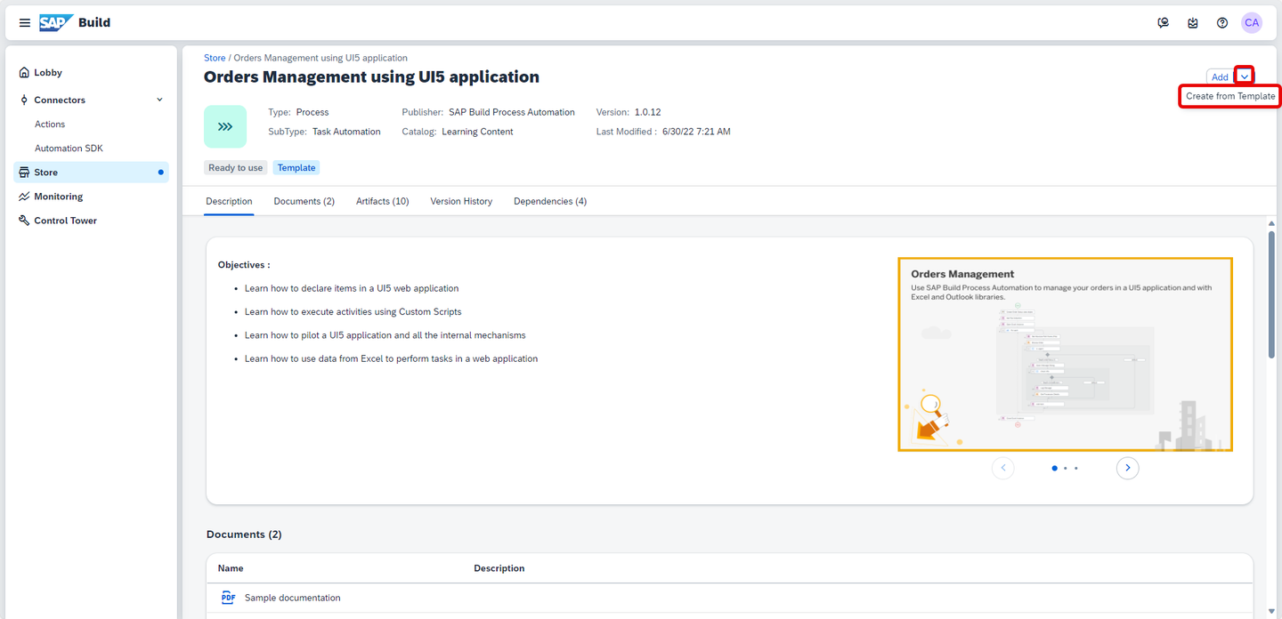Select the first carousel page dot
The image size is (1282, 619).
1055,468
